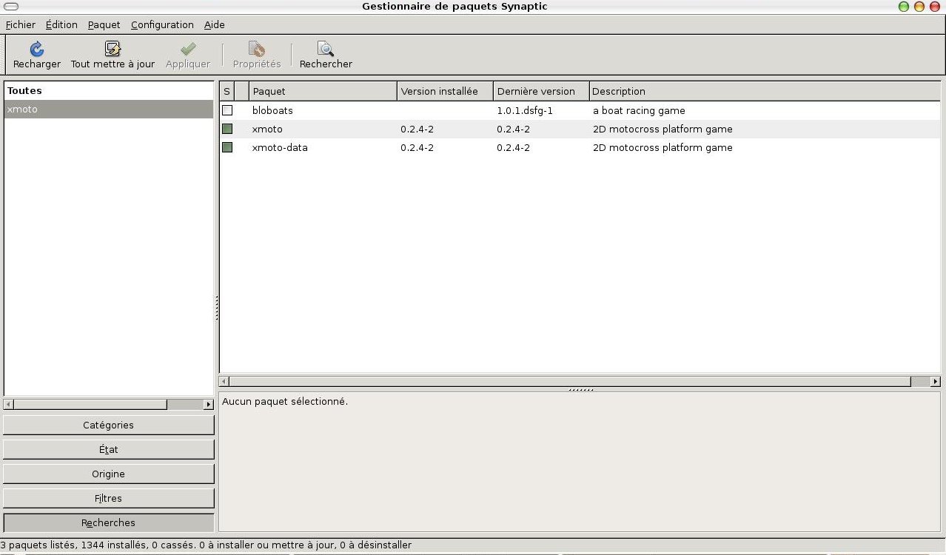Click the Catégories button
This screenshot has width=946, height=555.
tap(109, 425)
